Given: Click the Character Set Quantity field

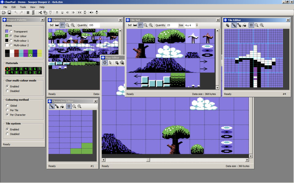Looking at the screenshot, I should [94, 25].
